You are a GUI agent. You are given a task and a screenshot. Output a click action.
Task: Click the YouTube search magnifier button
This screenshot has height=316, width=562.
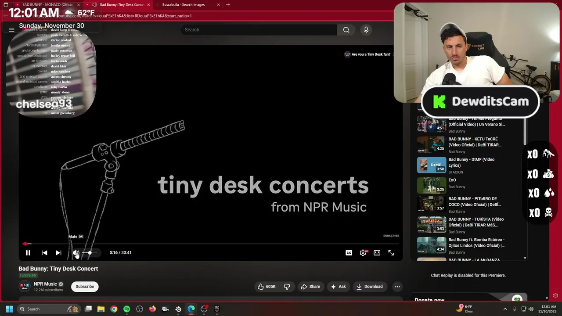(346, 30)
